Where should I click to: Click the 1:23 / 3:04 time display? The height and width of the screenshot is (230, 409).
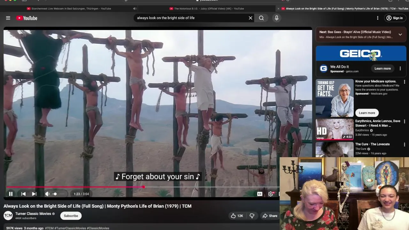click(x=81, y=194)
